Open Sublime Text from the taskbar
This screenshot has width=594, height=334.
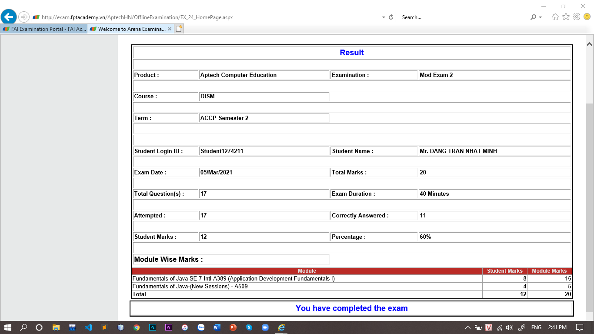click(104, 327)
